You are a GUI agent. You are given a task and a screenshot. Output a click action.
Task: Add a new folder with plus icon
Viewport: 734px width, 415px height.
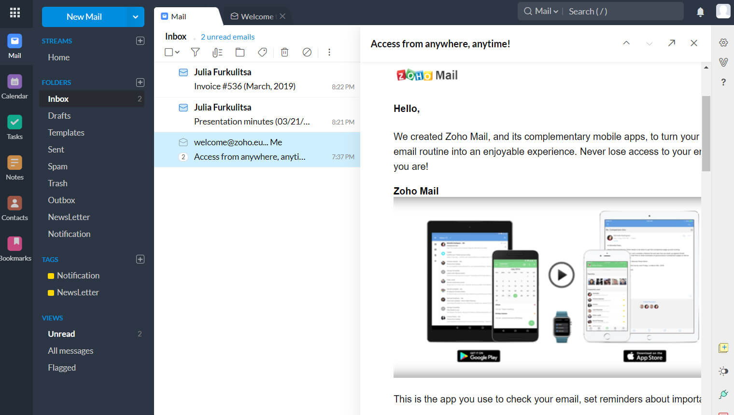tap(140, 83)
